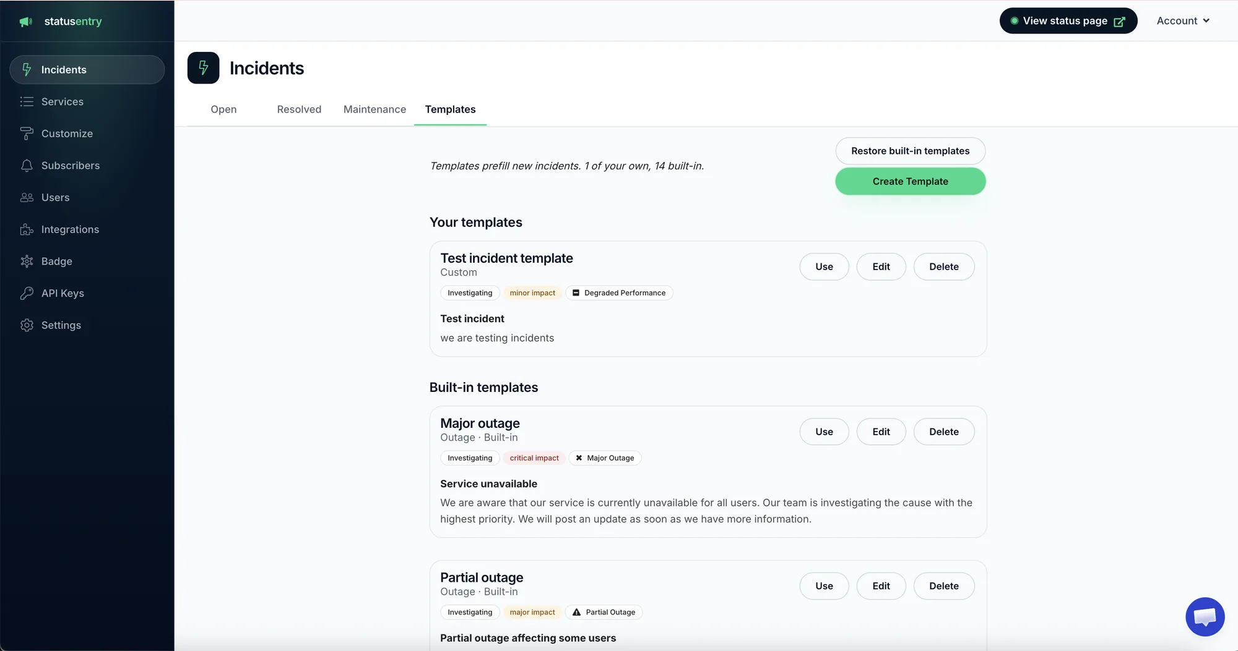
Task: Use the Test incident template
Action: 824,266
